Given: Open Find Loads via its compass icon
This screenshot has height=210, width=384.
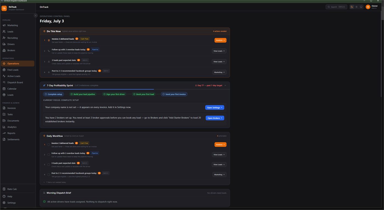Looking at the screenshot, I should coord(4,70).
